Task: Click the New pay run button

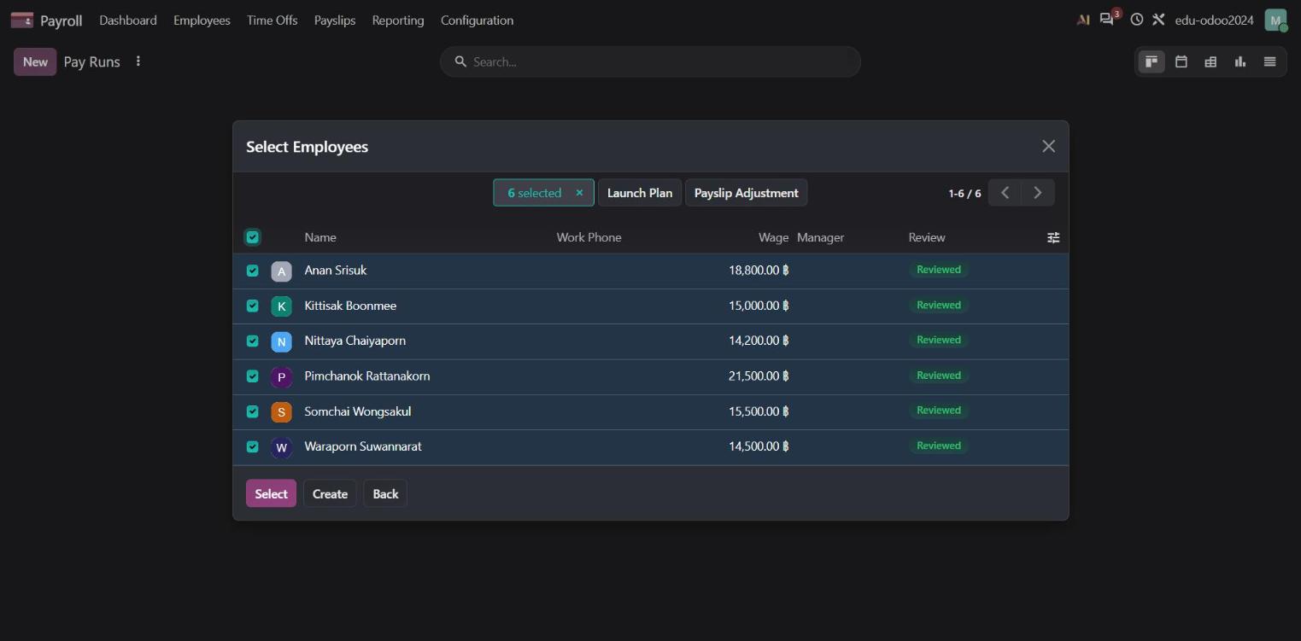Action: coord(35,61)
